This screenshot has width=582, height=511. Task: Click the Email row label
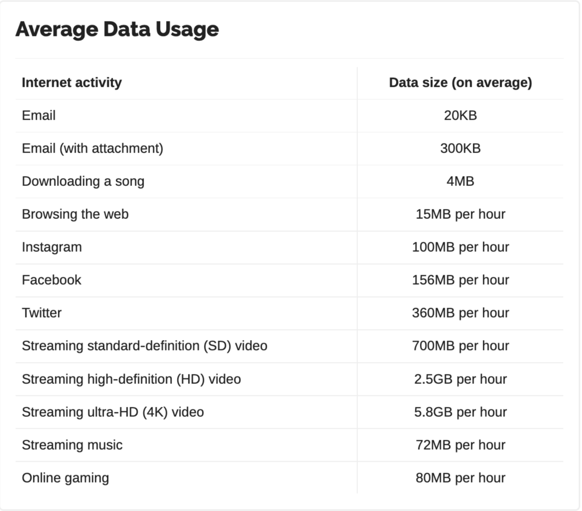38,115
